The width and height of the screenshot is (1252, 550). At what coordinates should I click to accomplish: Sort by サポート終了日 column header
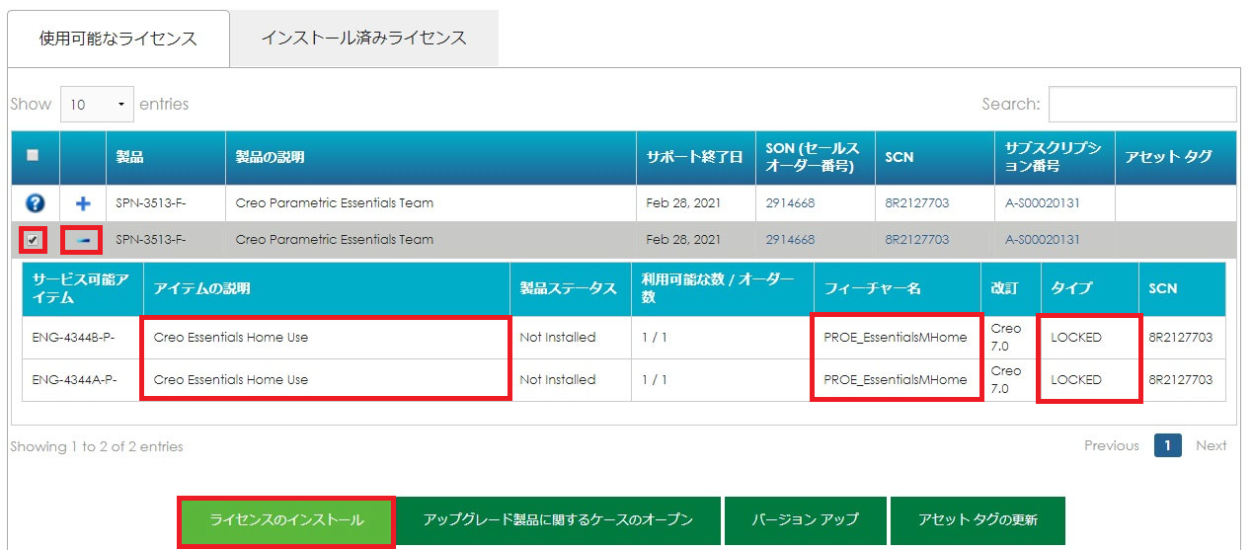point(695,158)
